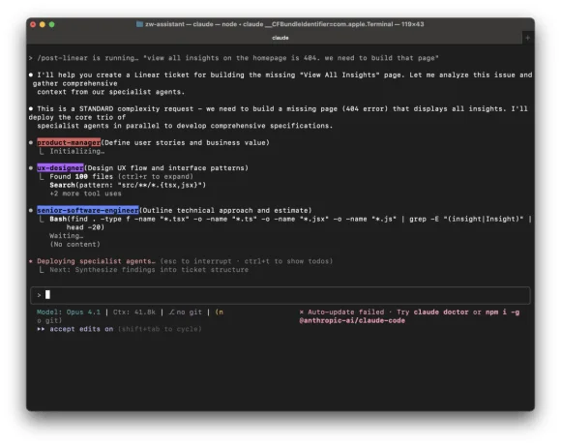
Task: Open a new terminal tab with plus button
Action: point(527,38)
